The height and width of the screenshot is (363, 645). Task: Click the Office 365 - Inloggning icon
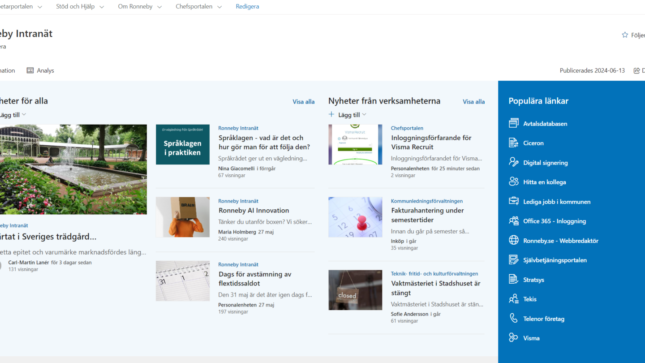pos(513,221)
